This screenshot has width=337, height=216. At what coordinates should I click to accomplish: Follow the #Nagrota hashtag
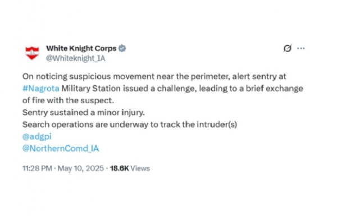coord(41,89)
